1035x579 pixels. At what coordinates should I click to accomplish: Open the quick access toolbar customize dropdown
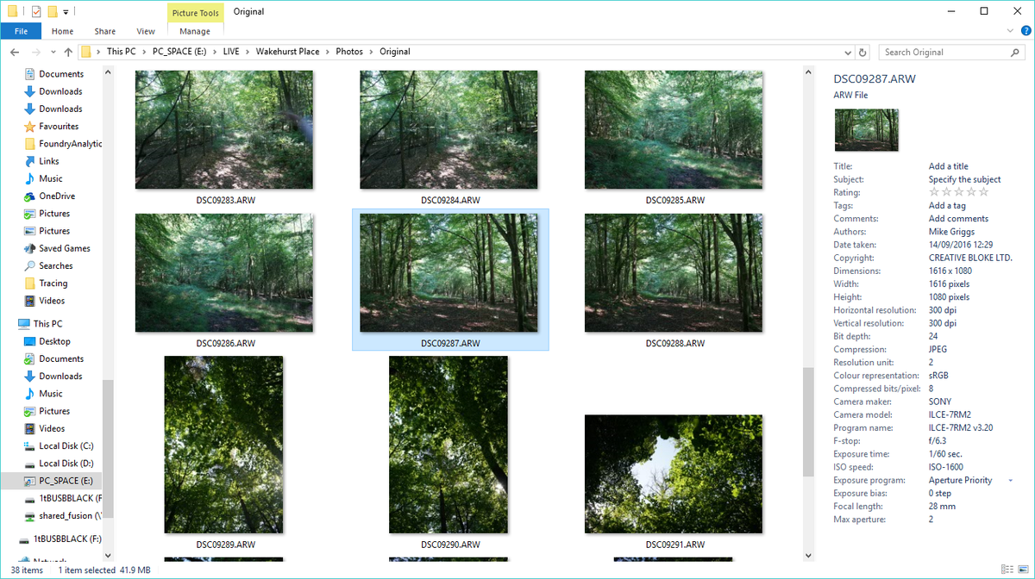66,11
